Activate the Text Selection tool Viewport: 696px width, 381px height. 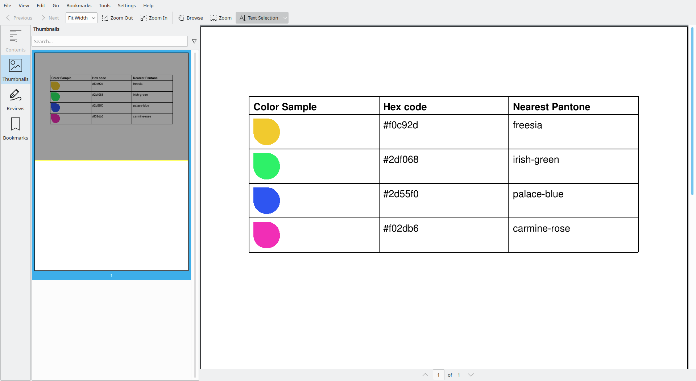tap(259, 18)
